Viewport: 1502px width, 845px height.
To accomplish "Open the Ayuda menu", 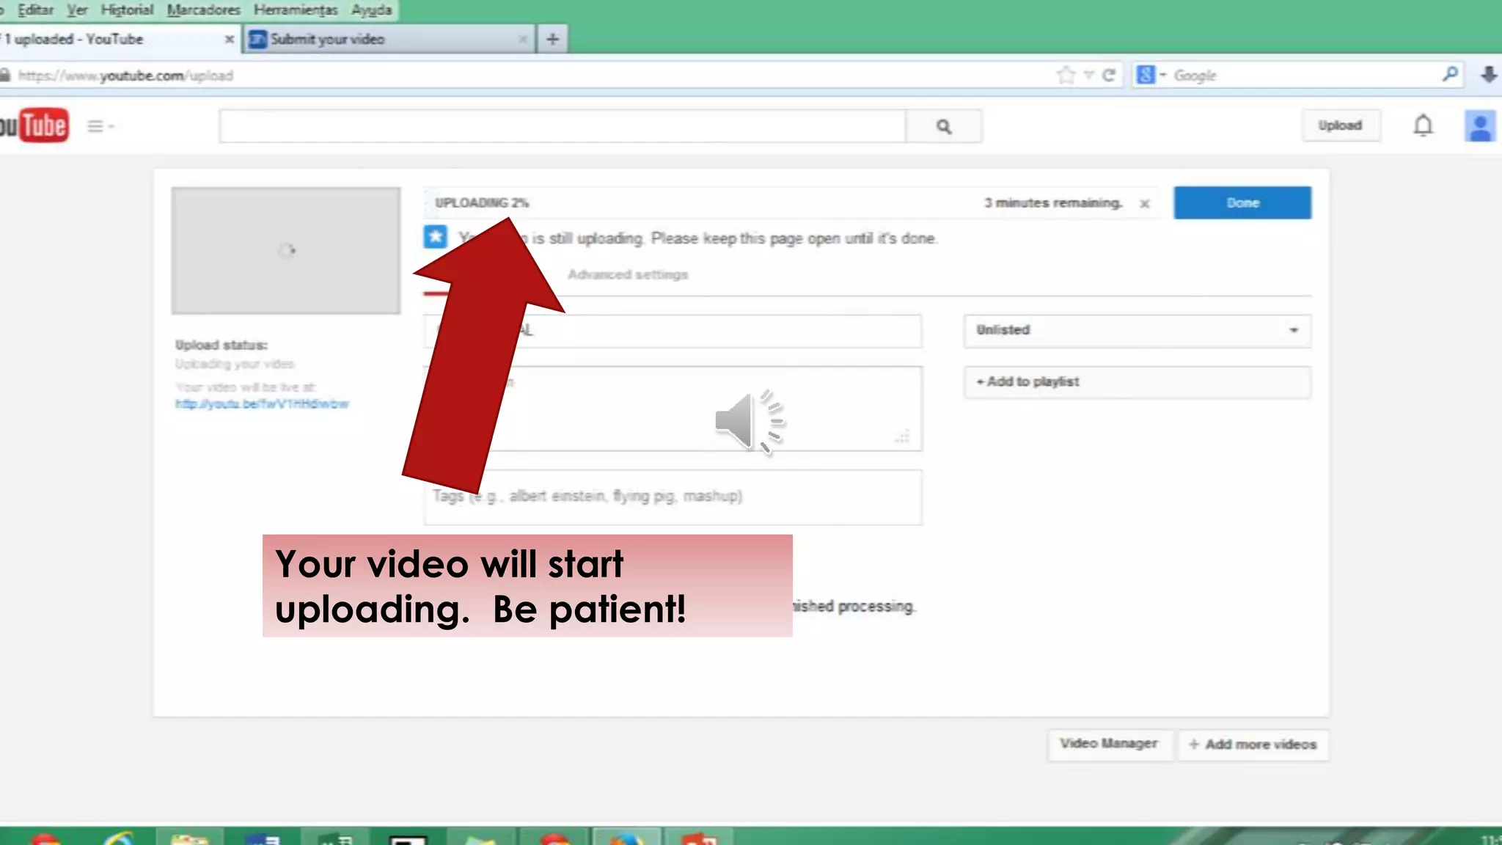I will [x=371, y=10].
